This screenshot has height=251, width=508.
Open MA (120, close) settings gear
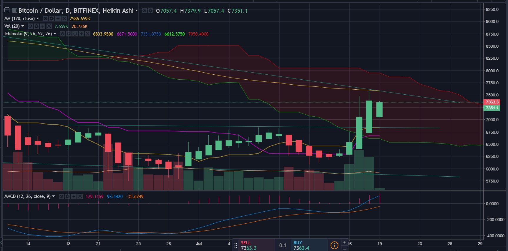click(52, 19)
